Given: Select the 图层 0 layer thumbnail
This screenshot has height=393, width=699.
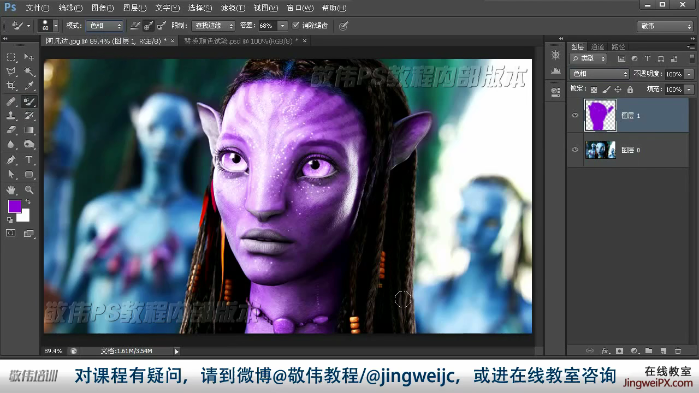Looking at the screenshot, I should [x=601, y=150].
